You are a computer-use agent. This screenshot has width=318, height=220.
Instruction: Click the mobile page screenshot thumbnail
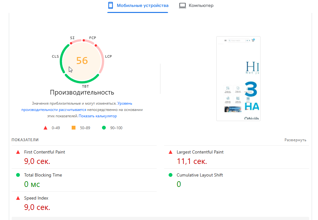click(238, 78)
